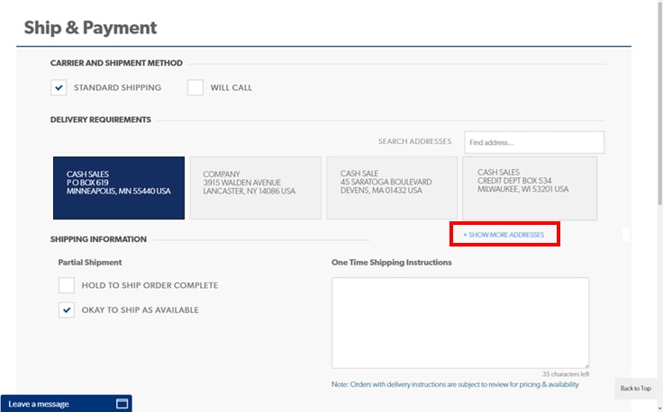Toggle Okay to Ship as Available
This screenshot has height=412, width=663.
(67, 309)
